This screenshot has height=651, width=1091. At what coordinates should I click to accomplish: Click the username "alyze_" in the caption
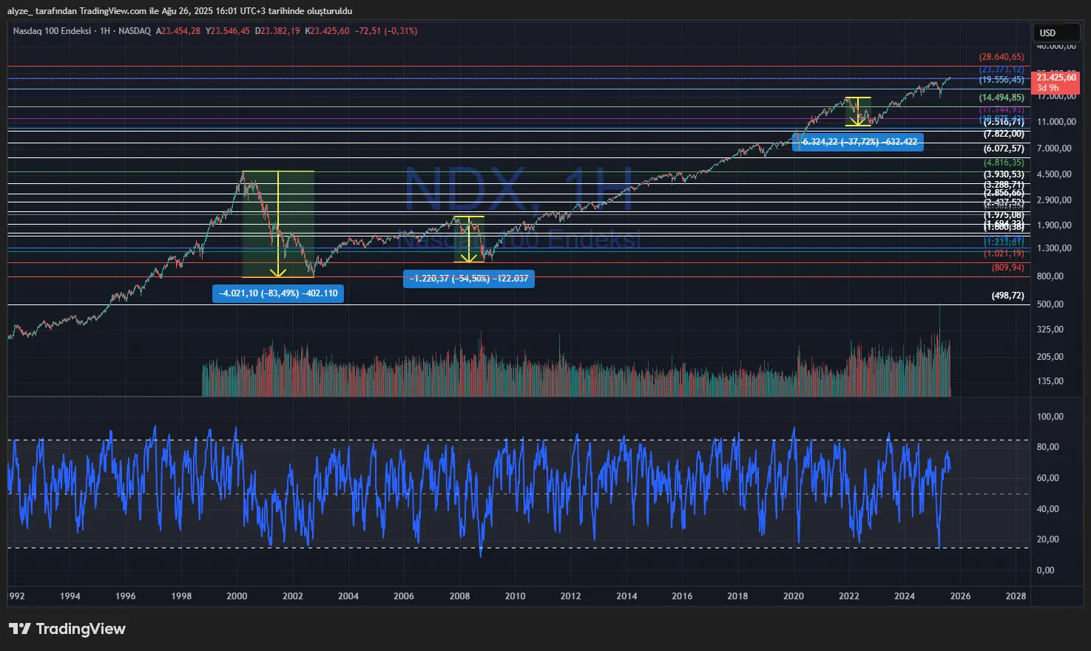[x=20, y=11]
